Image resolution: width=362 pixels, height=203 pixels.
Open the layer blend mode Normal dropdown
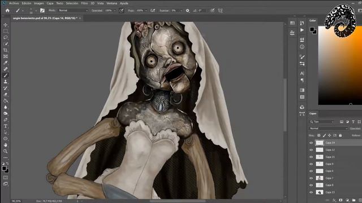[328, 129]
